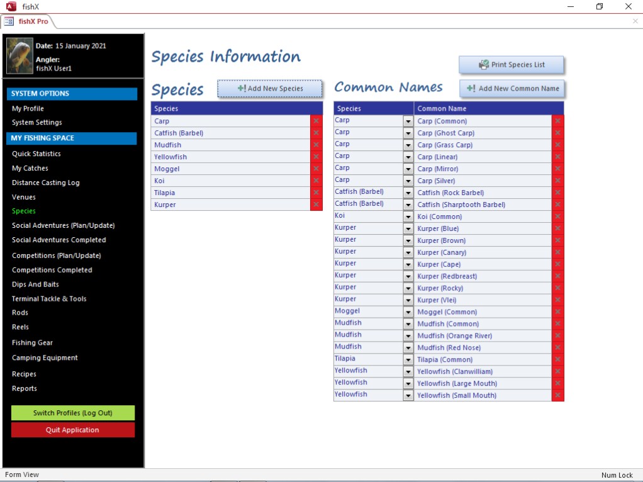Screen dimensions: 643x482
Task: Click Switch Profiles (Log Out)
Action: coord(73,413)
